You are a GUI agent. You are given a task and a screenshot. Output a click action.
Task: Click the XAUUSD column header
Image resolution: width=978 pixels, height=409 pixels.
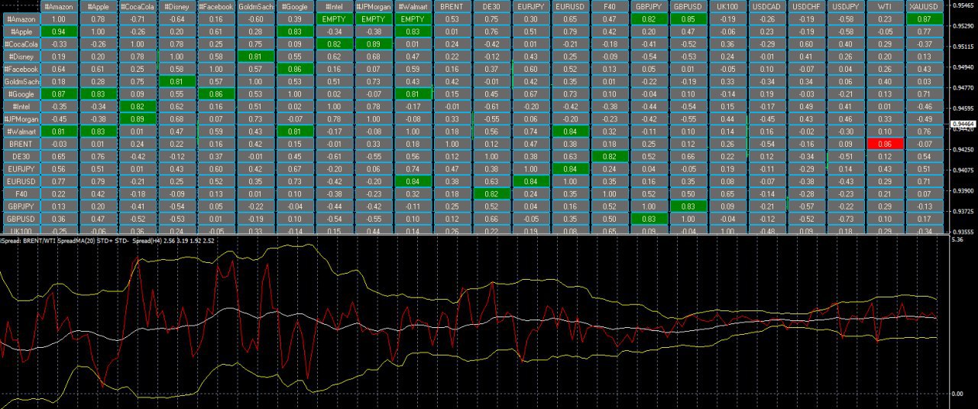(924, 5)
